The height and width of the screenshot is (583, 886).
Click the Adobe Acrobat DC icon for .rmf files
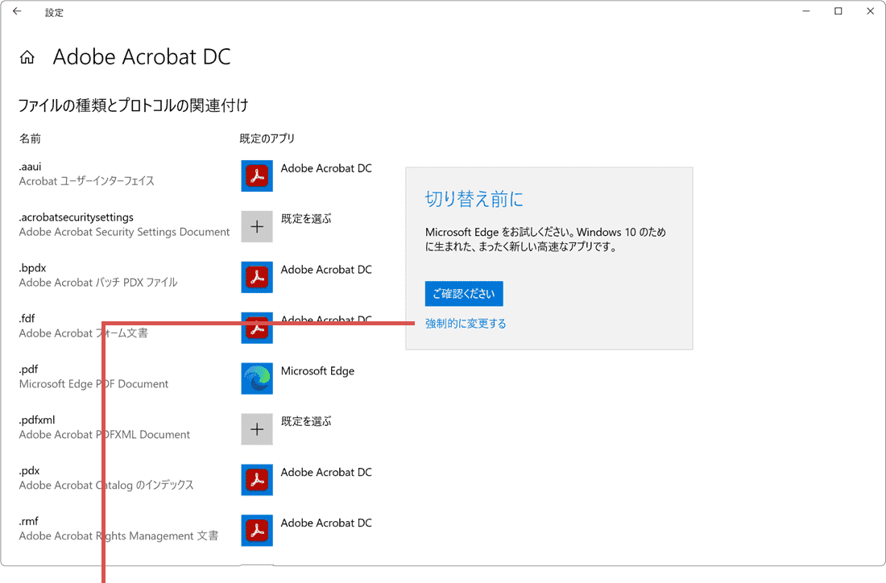tap(256, 531)
